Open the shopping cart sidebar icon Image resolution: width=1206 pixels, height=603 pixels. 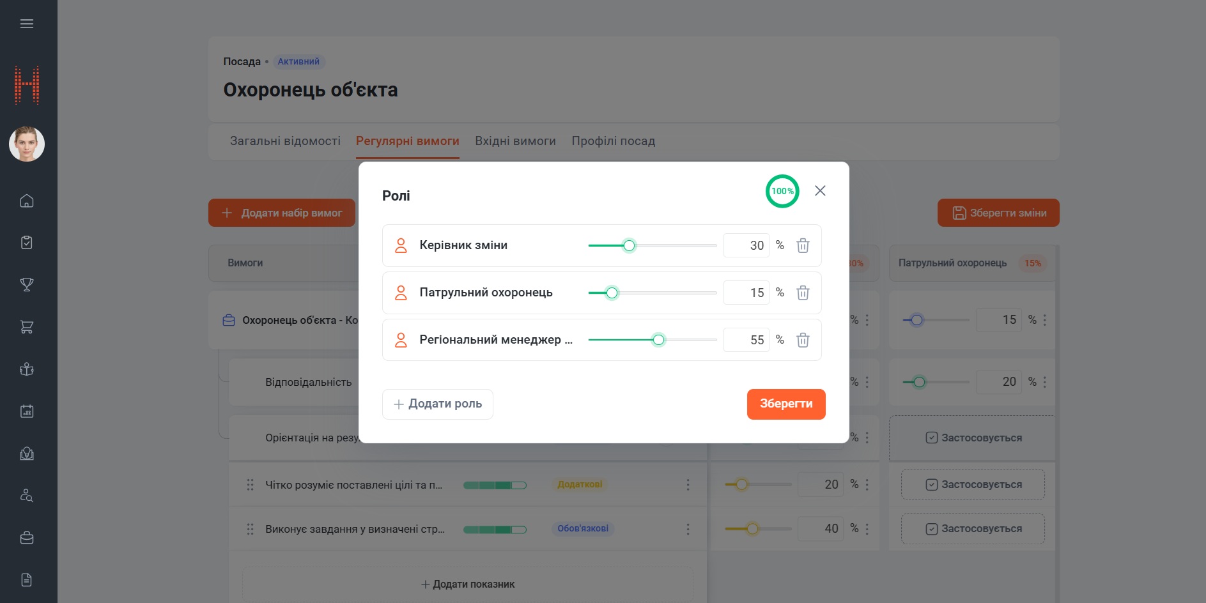coord(27,327)
